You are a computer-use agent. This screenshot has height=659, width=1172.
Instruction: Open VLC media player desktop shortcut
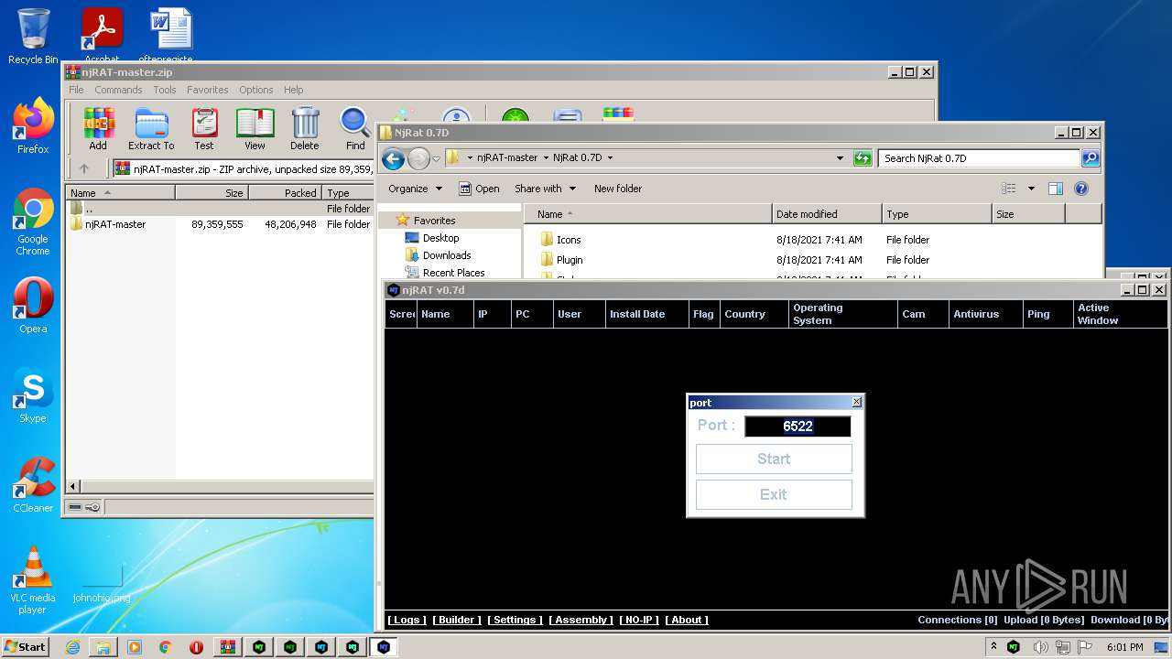tap(33, 580)
